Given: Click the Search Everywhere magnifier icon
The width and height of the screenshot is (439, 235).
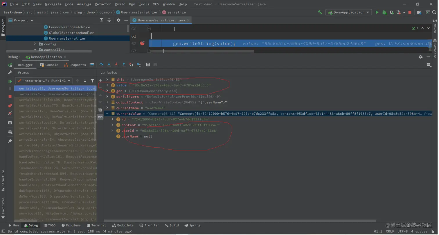Looking at the screenshot, I should point(435,12).
